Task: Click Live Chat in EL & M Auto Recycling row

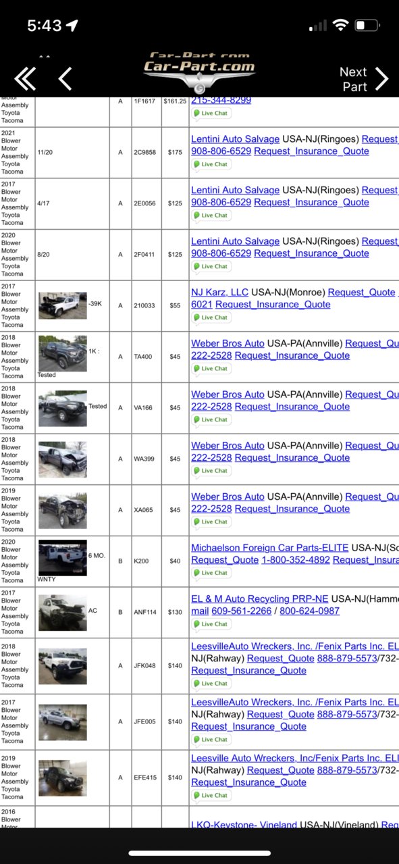Action: pyautogui.click(x=211, y=624)
